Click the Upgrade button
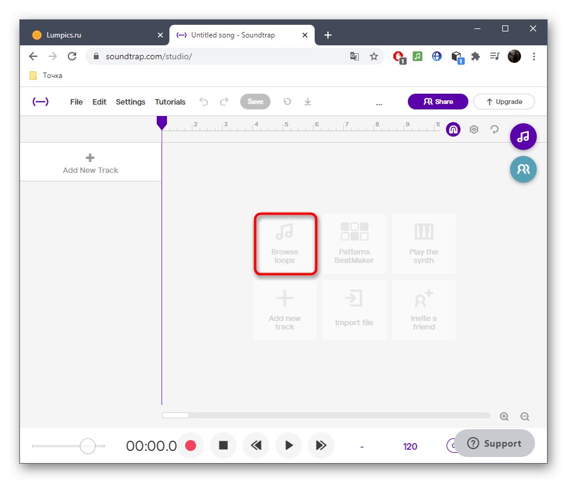 click(503, 102)
